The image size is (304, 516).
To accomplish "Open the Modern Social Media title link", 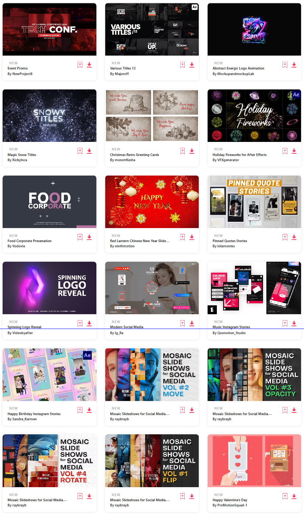I will click(x=127, y=327).
